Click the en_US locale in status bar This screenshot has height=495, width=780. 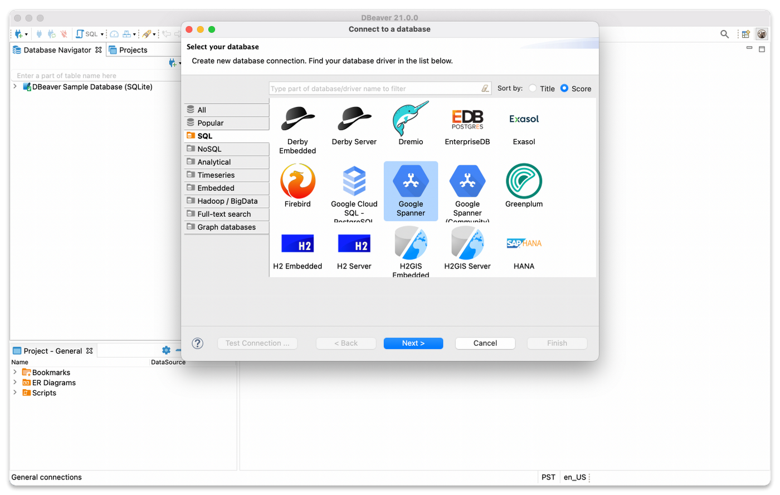[574, 477]
